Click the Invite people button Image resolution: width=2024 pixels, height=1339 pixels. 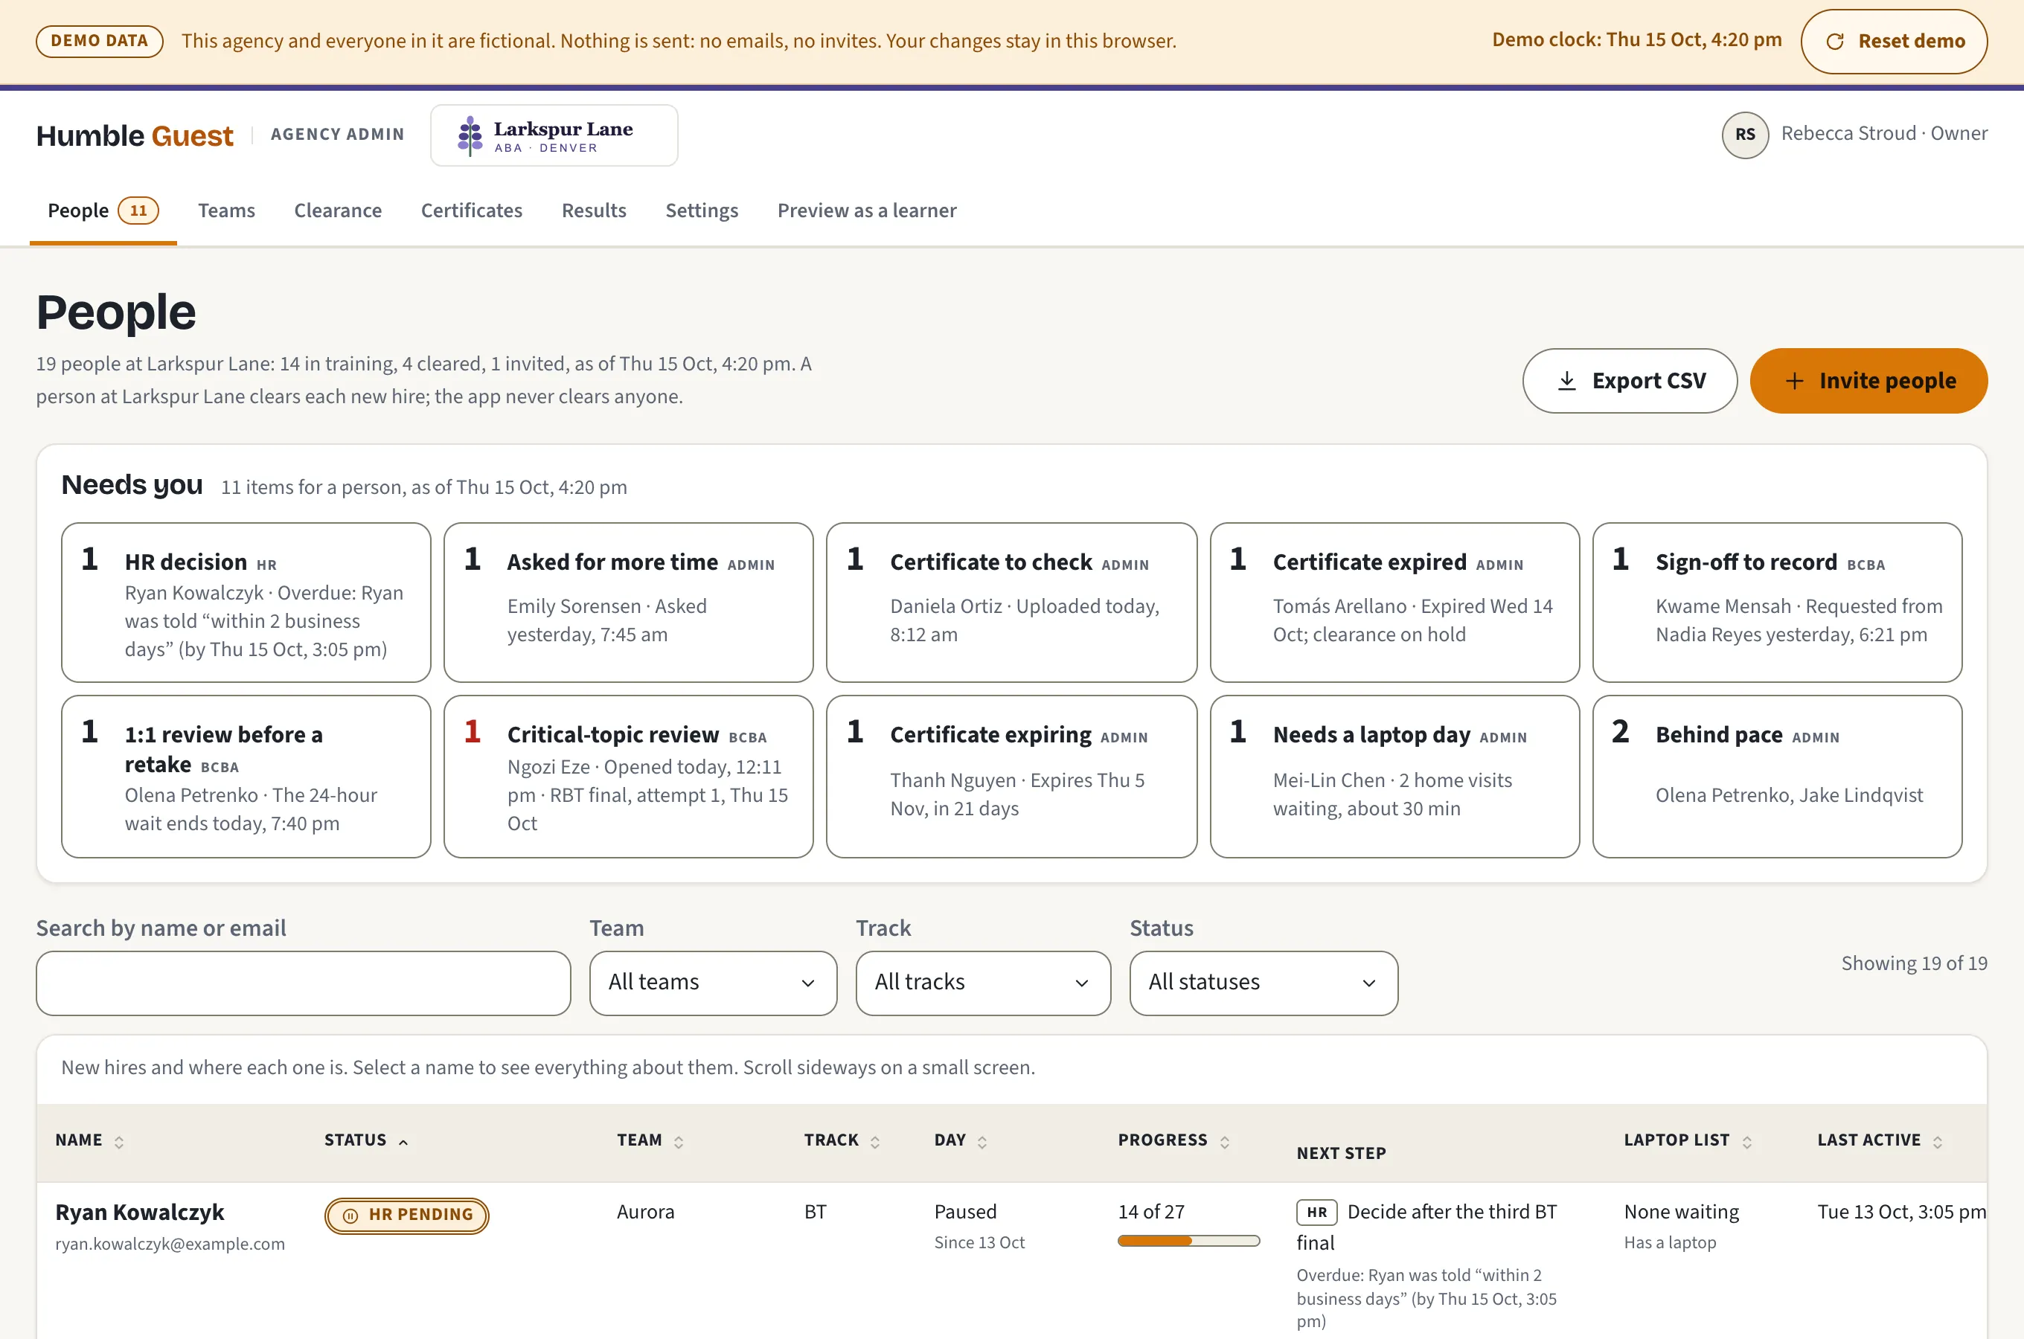point(1868,381)
